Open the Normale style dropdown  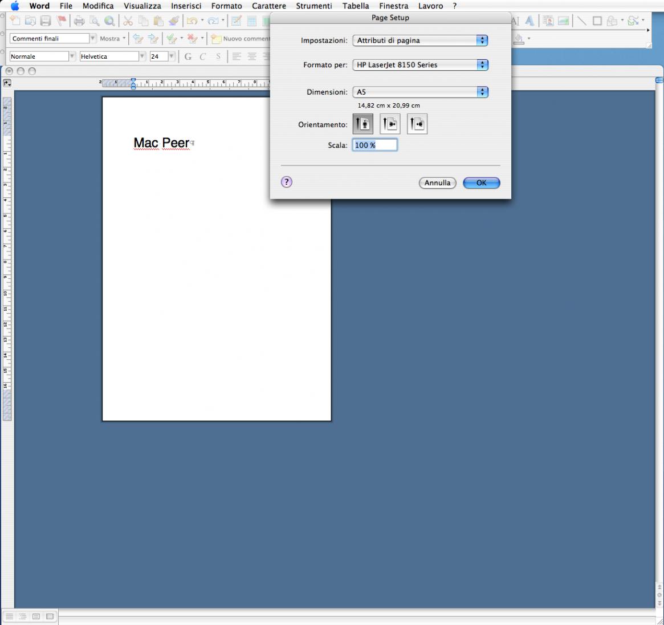point(72,56)
